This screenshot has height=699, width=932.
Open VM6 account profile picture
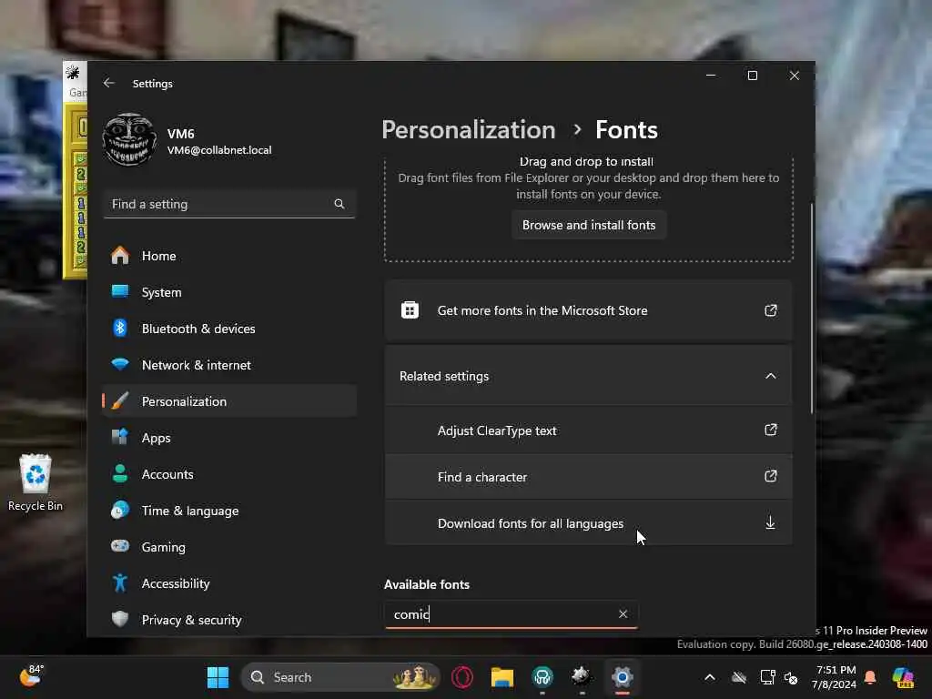click(x=129, y=140)
